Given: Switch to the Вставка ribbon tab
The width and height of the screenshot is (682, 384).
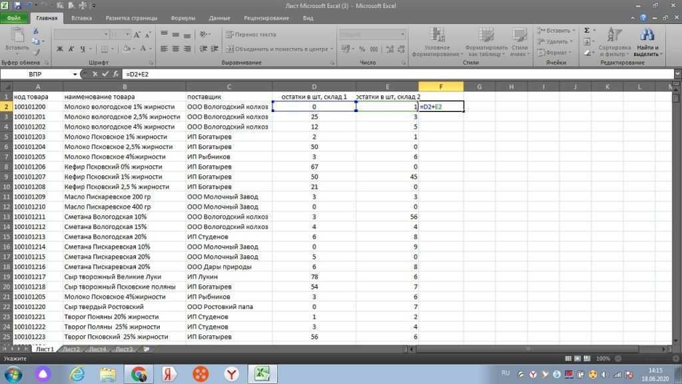Looking at the screenshot, I should [x=81, y=18].
